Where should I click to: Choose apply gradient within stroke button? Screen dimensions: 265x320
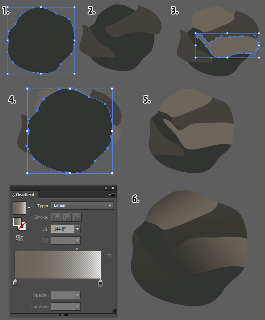(56, 217)
